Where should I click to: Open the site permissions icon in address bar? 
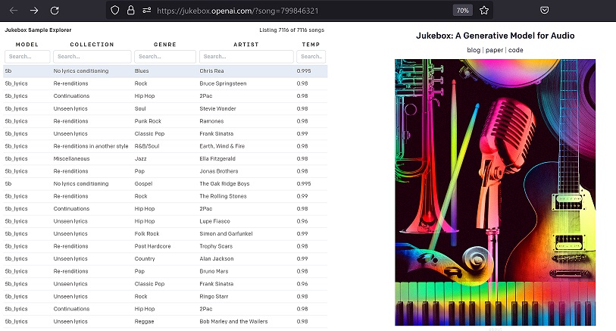145,11
